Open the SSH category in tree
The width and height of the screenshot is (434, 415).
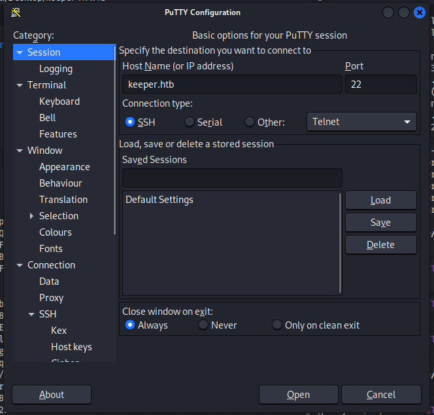click(48, 314)
